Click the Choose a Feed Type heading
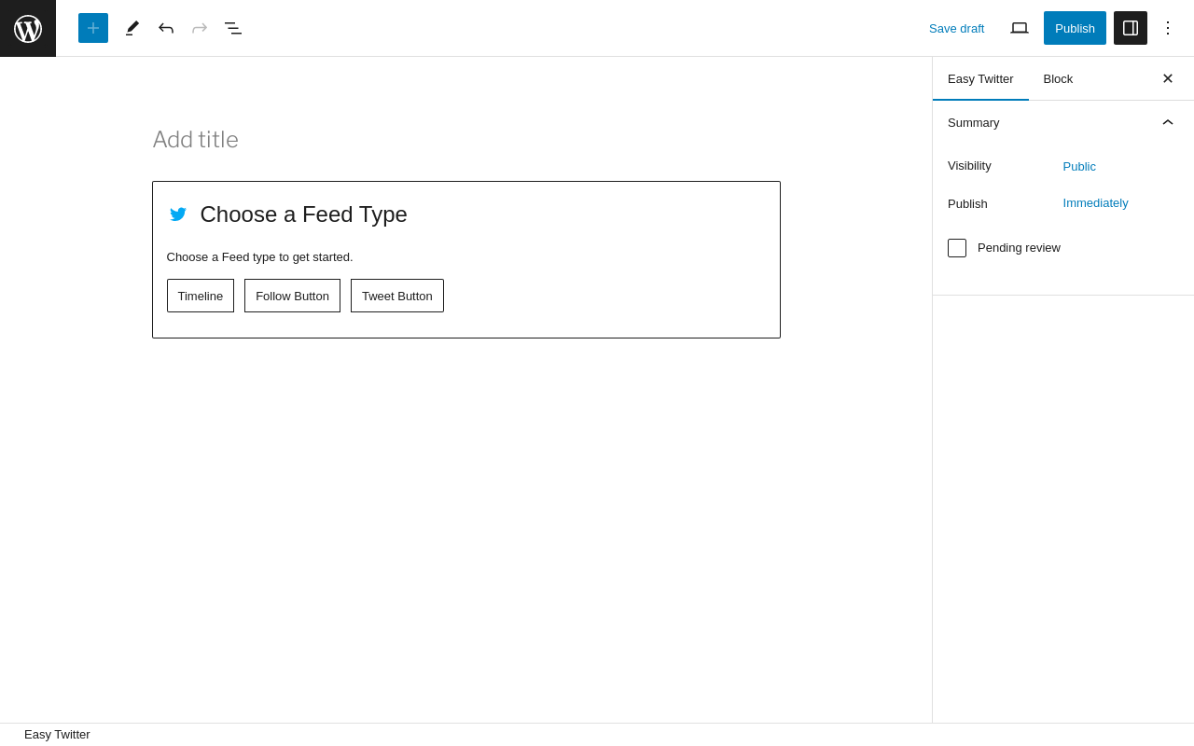Image resolution: width=1194 pixels, height=746 pixels. [304, 214]
